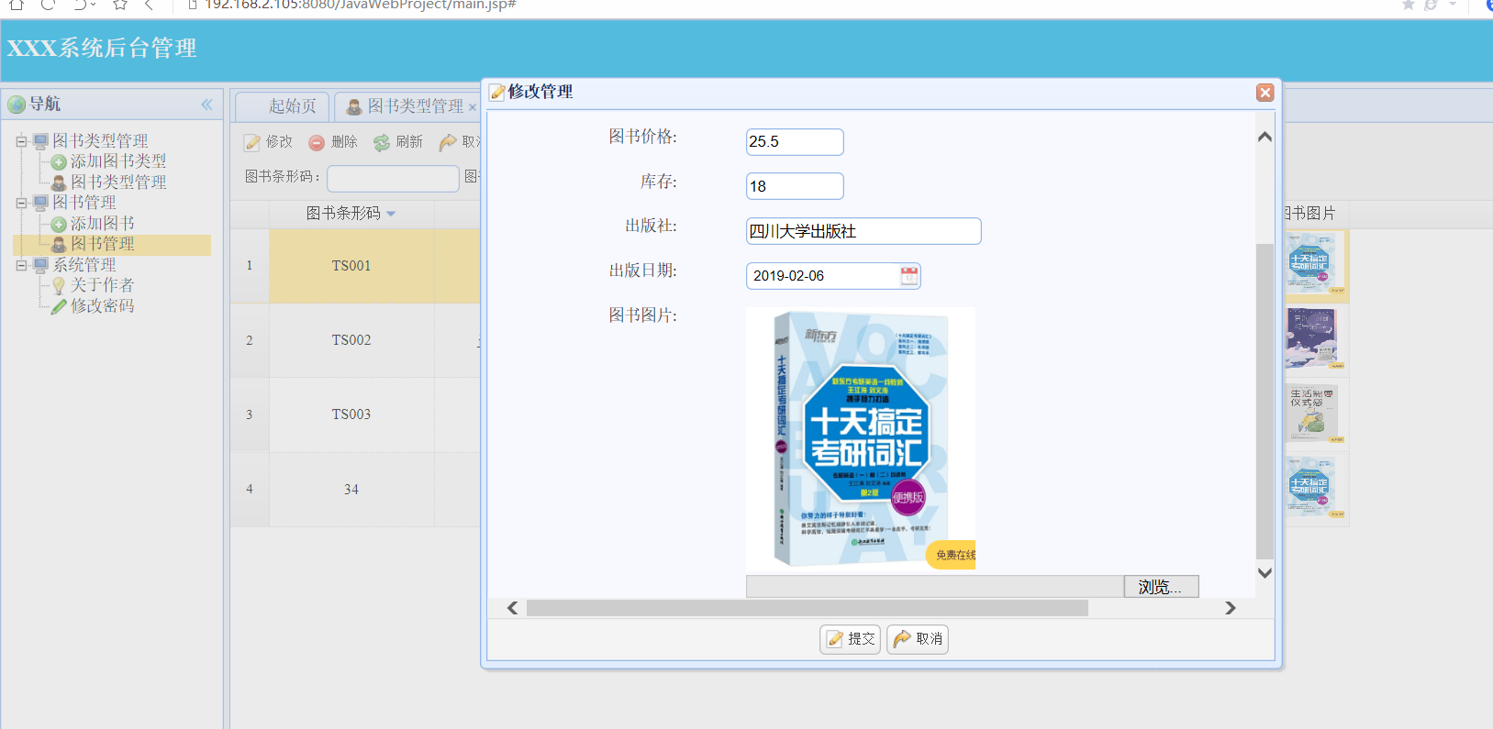This screenshot has height=729, width=1493.
Task: Collapse the 图书管理 tree node
Action: click(x=21, y=203)
